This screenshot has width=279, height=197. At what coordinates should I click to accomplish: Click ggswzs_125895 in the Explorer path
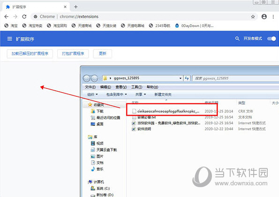click(127, 78)
